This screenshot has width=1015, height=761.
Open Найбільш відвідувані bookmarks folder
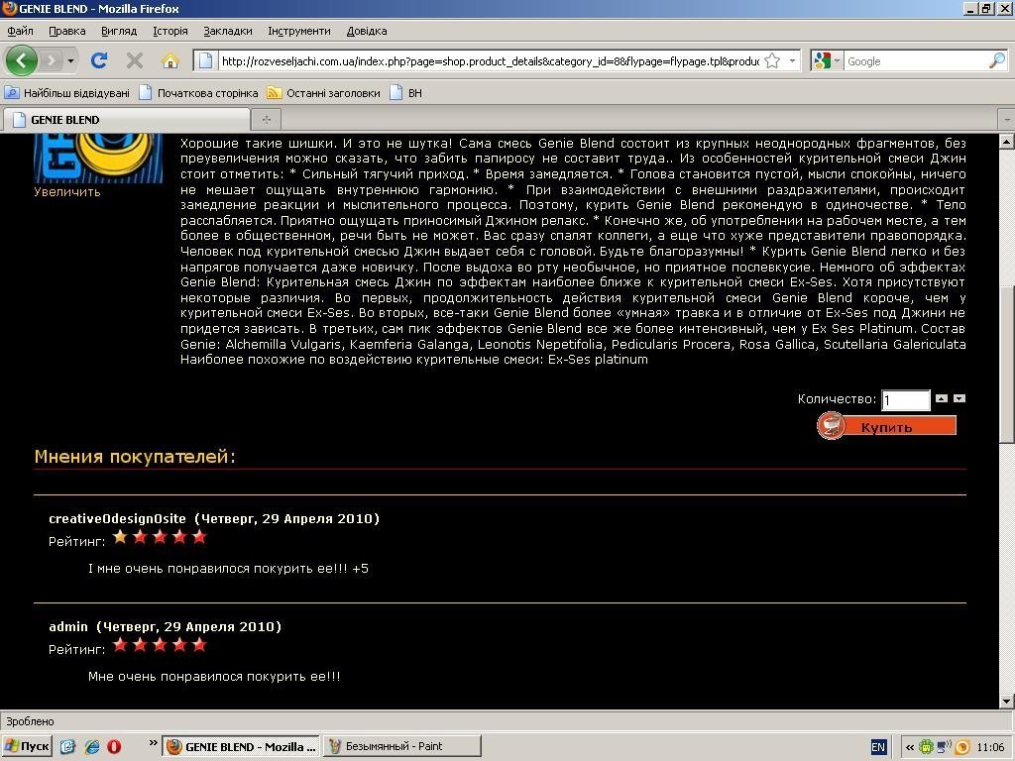67,92
